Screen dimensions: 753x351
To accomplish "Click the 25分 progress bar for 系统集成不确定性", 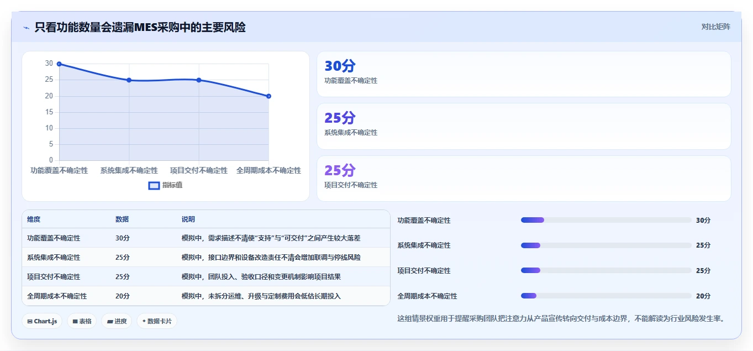I will (606, 245).
